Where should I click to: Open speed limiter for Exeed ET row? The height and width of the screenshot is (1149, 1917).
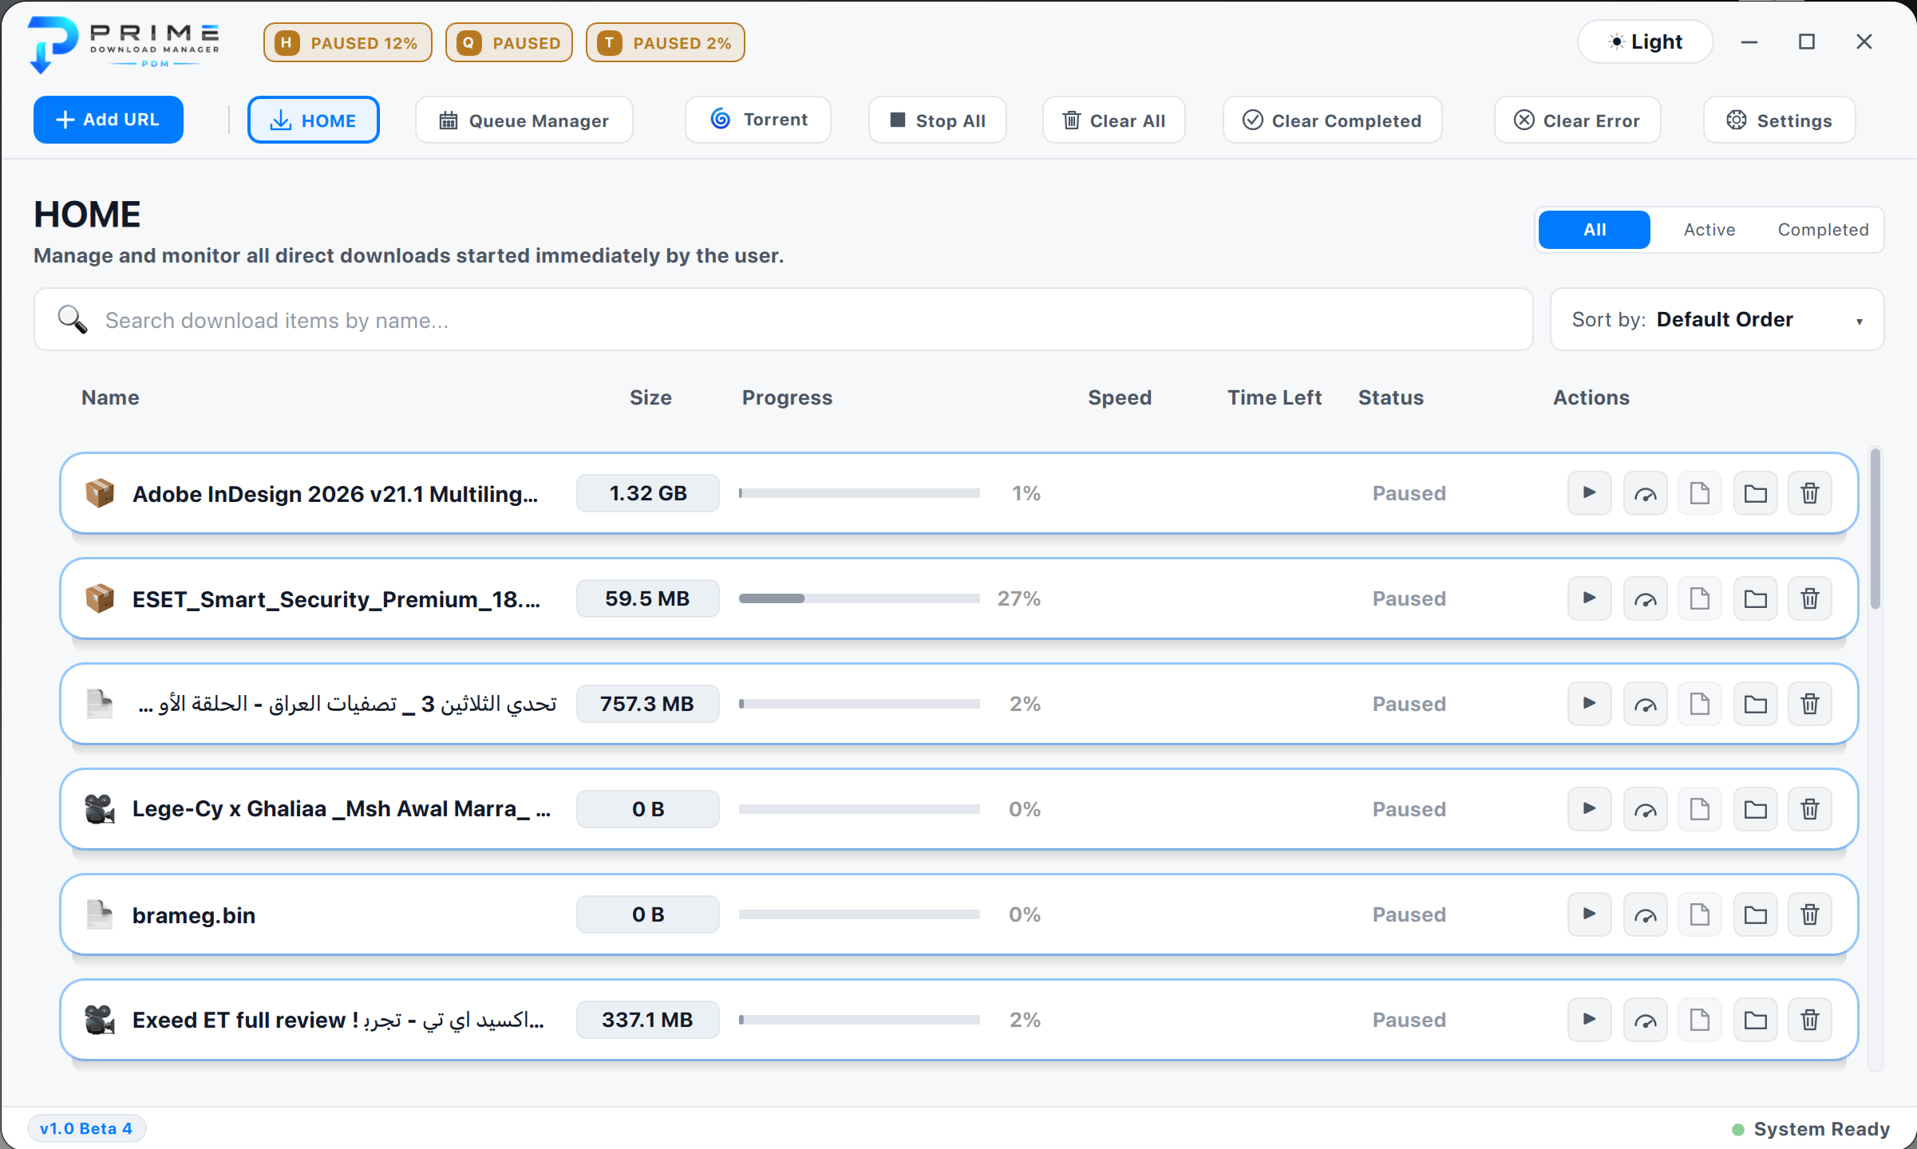(1645, 1020)
